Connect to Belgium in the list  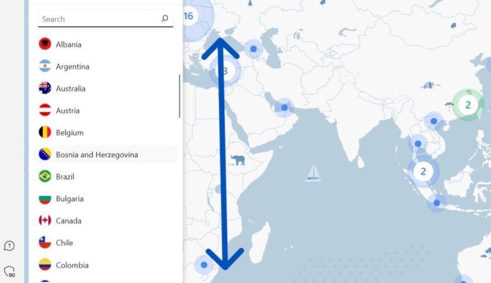click(106, 133)
